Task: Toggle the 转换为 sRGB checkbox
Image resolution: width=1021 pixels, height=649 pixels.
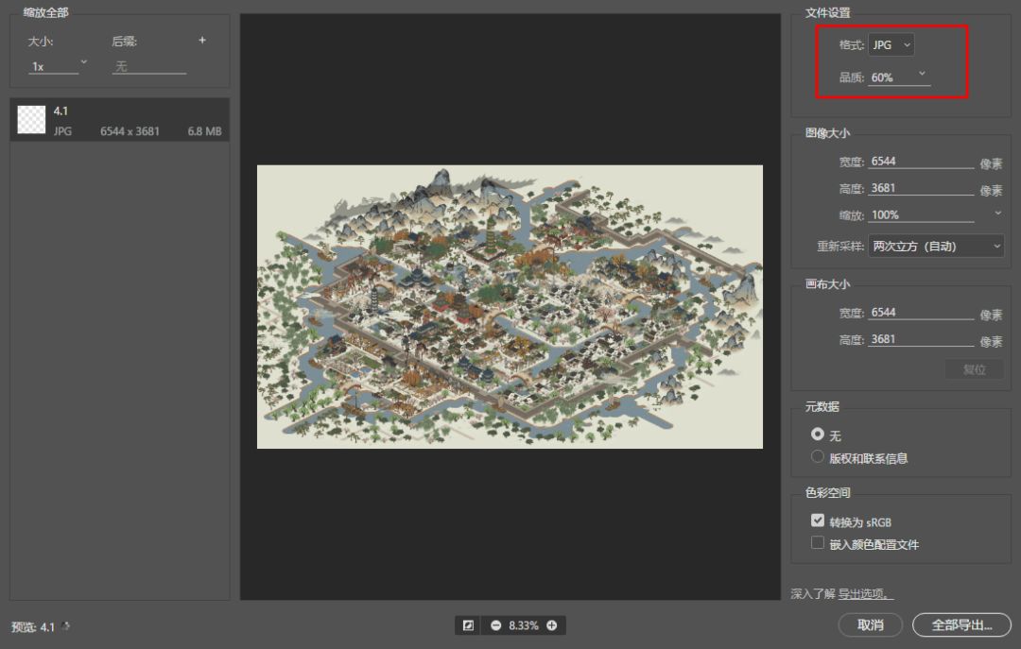Action: coord(818,521)
